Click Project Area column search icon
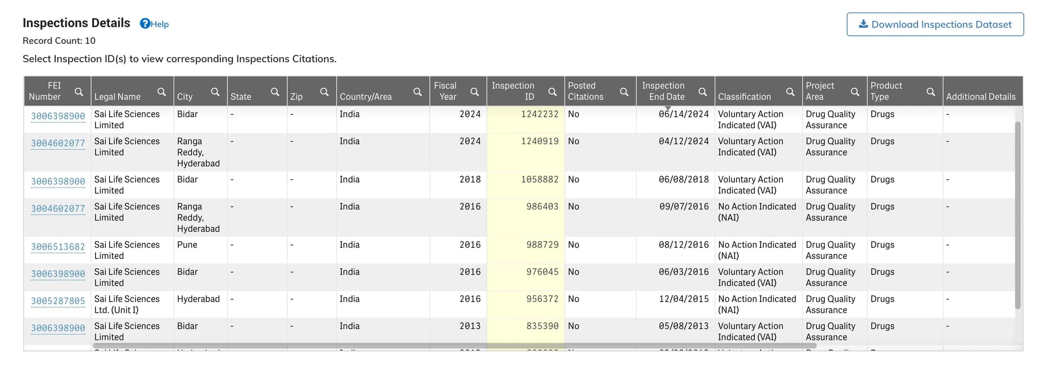Screen dimensions: 1053x369 855,92
